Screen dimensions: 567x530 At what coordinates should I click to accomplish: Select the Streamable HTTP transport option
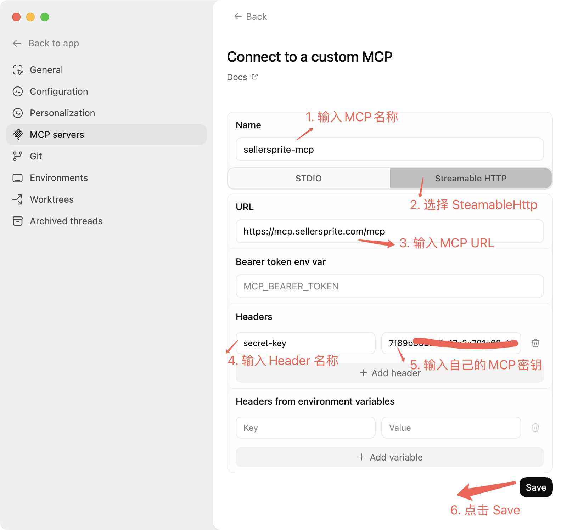pyautogui.click(x=471, y=178)
